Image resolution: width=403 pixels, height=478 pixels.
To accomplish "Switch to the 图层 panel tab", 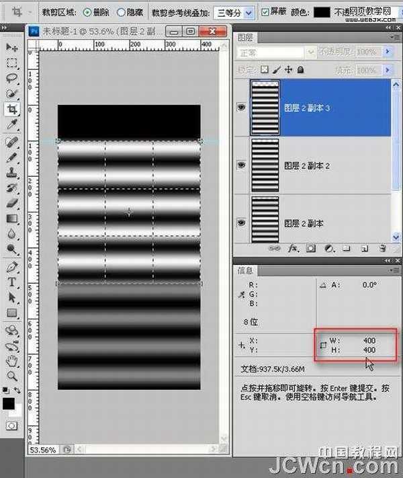I will point(246,38).
